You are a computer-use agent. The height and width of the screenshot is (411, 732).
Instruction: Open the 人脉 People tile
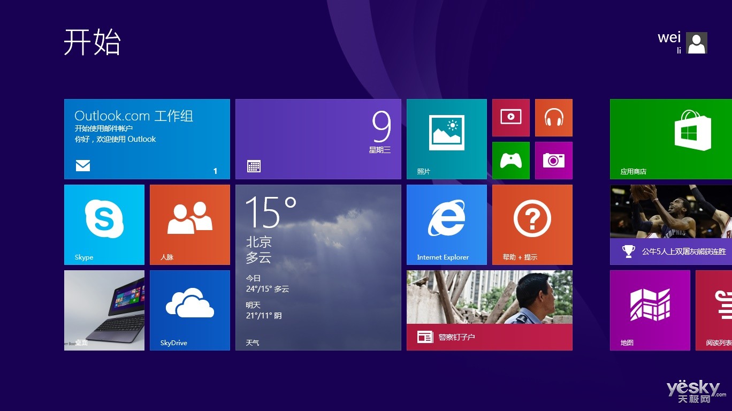pos(190,225)
